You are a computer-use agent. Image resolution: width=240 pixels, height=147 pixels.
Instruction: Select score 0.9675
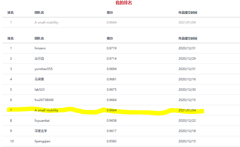click(x=112, y=90)
